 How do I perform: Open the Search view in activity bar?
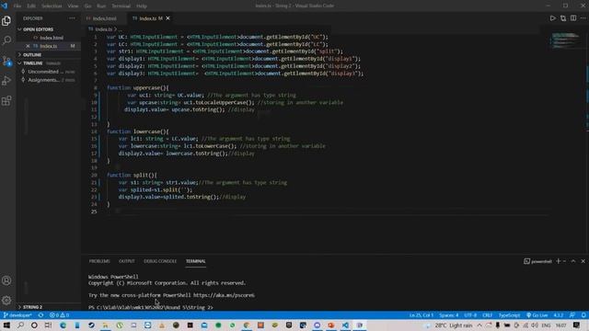[6, 40]
